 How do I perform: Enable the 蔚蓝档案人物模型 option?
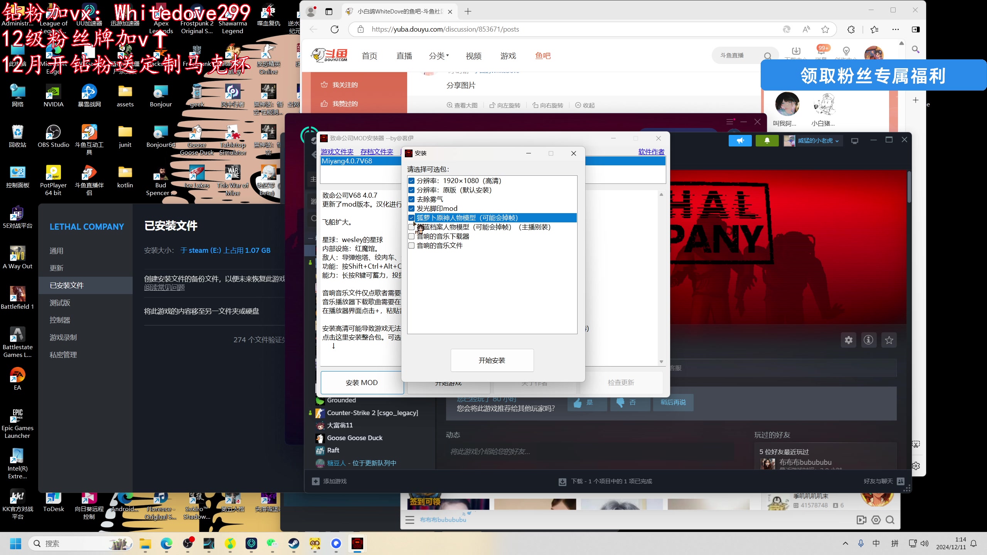(x=411, y=227)
